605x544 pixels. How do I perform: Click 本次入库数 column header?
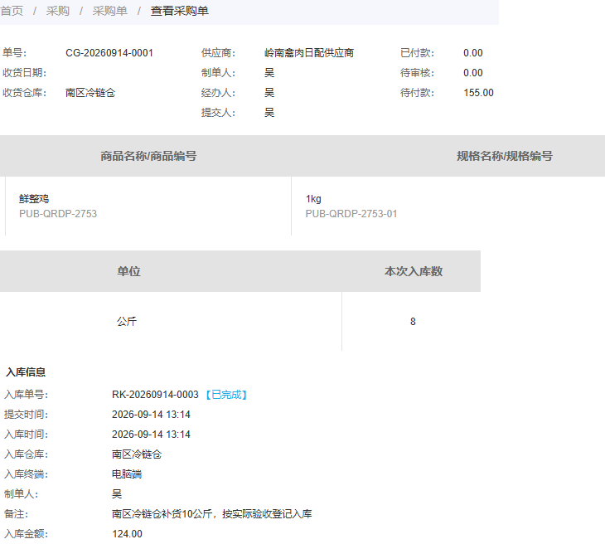point(414,271)
